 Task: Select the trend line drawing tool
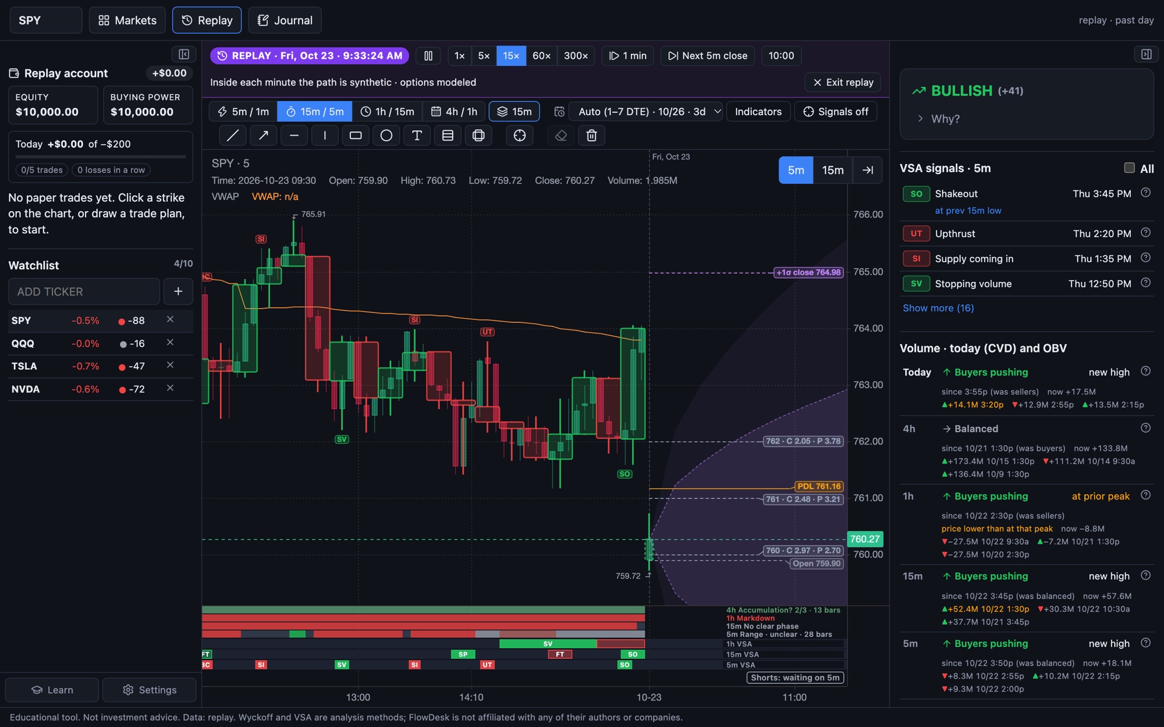tap(232, 136)
